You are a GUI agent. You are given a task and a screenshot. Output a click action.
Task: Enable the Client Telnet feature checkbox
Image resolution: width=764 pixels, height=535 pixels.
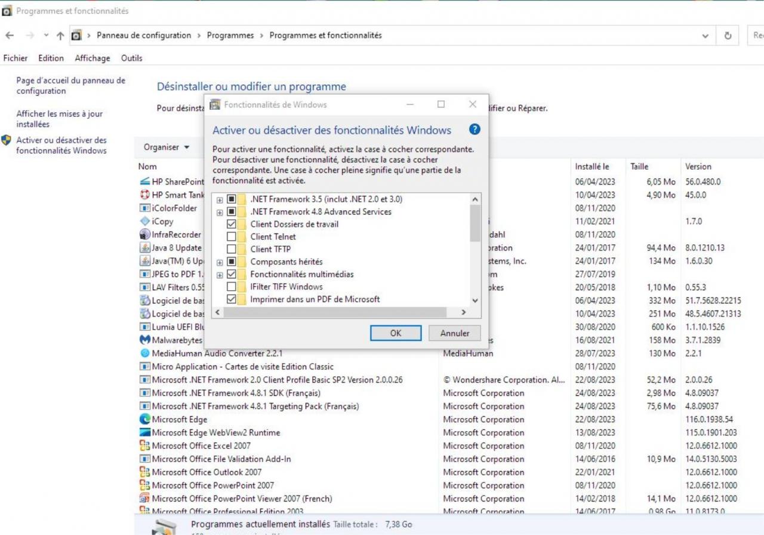[x=232, y=236]
